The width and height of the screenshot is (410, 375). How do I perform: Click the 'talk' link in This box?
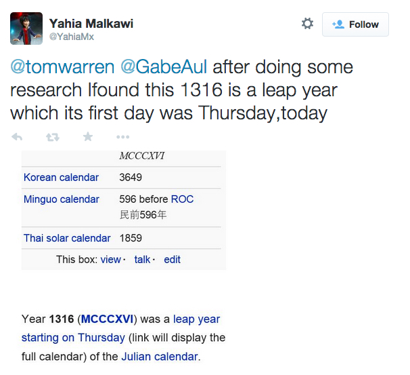142,260
